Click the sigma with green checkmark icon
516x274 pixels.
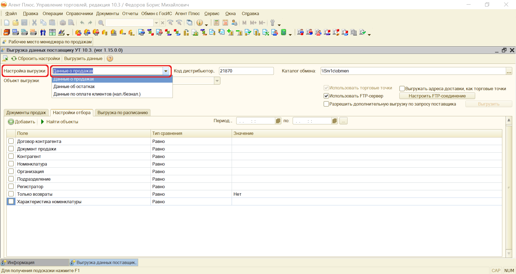[x=363, y=33]
